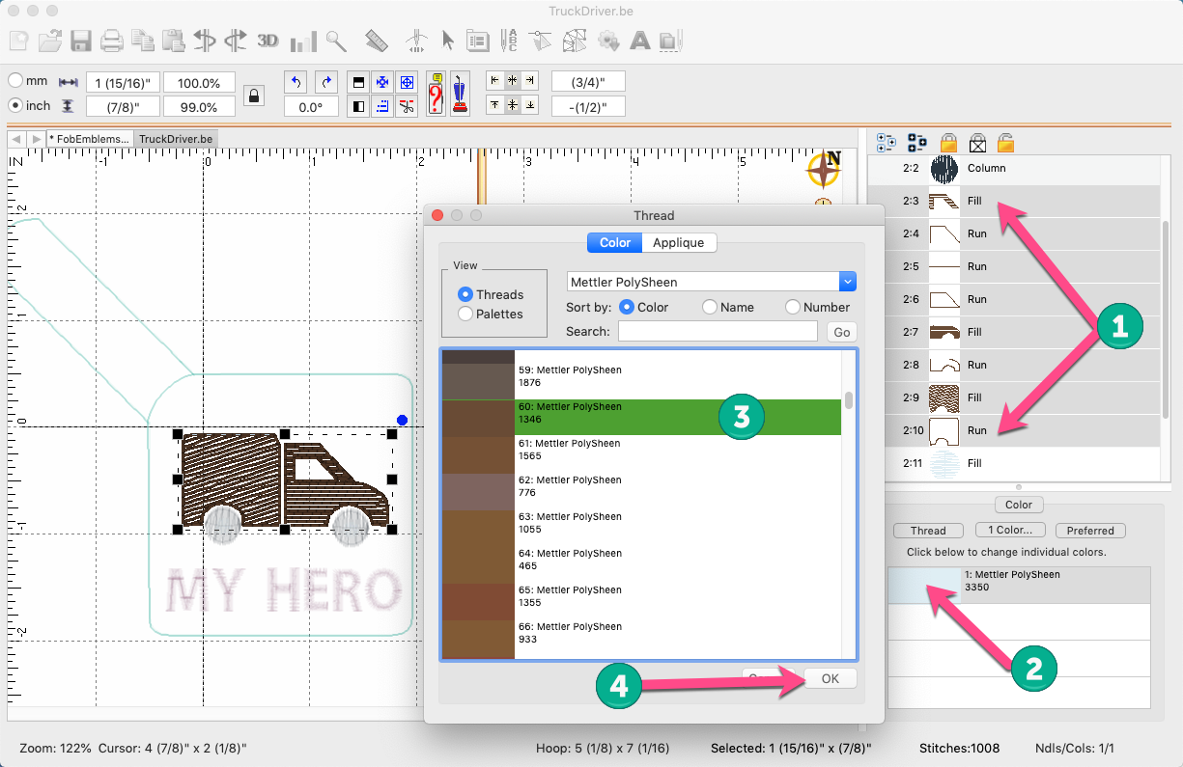Click the crossed-out lock icon in object panel
The height and width of the screenshot is (767, 1183).
click(977, 143)
